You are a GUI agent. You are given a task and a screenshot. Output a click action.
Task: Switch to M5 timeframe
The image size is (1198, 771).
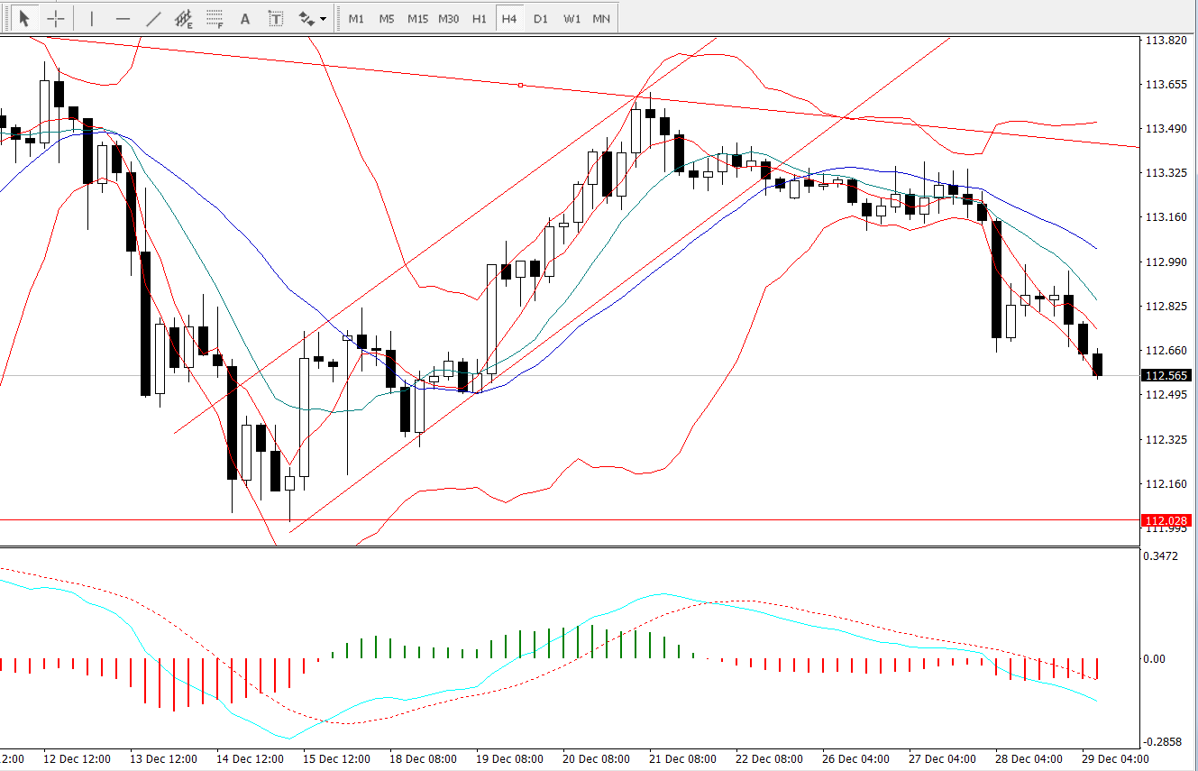pyautogui.click(x=387, y=18)
